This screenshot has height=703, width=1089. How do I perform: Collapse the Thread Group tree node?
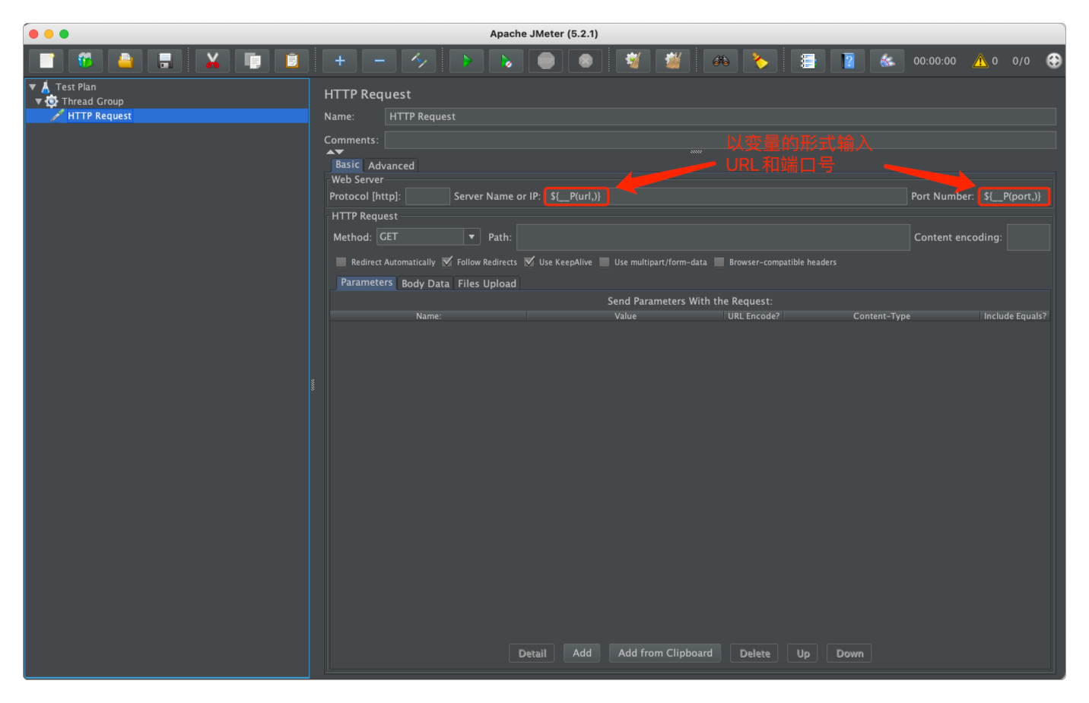coord(39,101)
